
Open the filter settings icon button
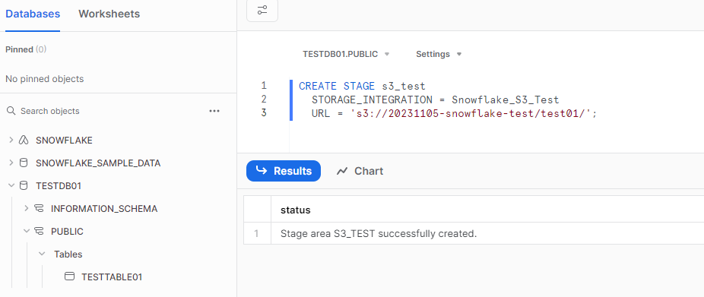pyautogui.click(x=262, y=10)
